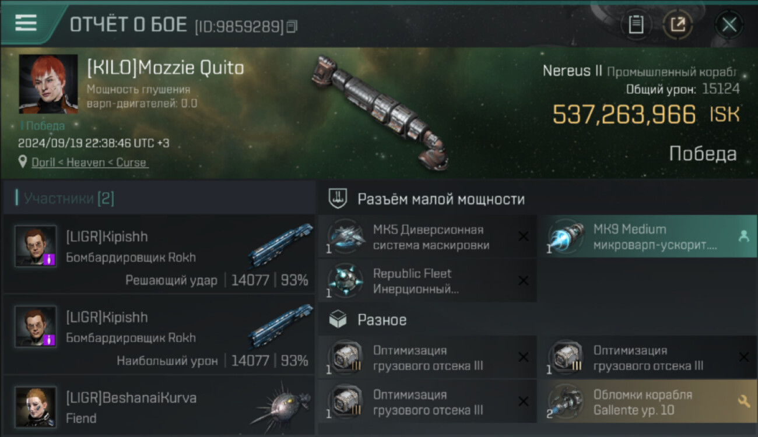Open Doril < Heaven < Curse location link
Image resolution: width=758 pixels, height=437 pixels.
tap(89, 163)
